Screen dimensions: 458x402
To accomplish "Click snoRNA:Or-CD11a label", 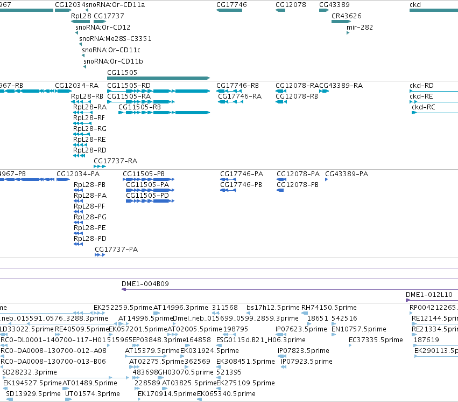I will (115, 5).
